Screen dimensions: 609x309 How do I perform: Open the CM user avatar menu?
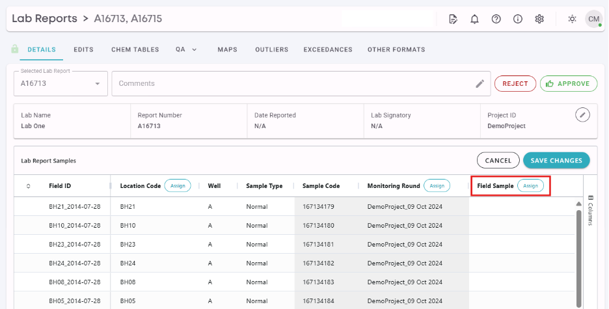click(593, 19)
